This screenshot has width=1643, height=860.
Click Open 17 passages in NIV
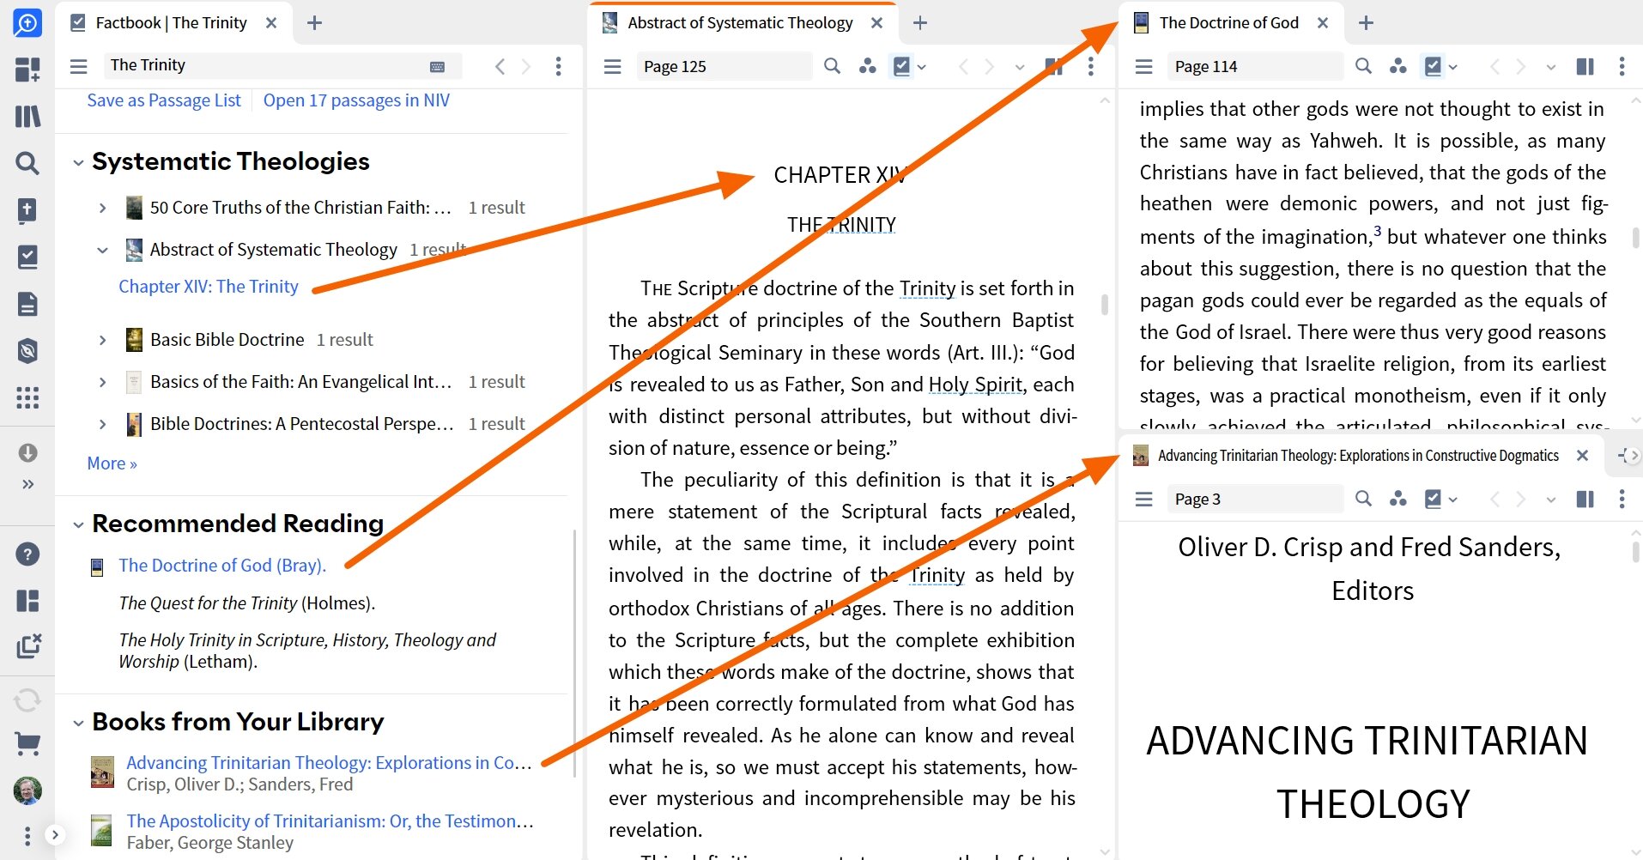[356, 100]
